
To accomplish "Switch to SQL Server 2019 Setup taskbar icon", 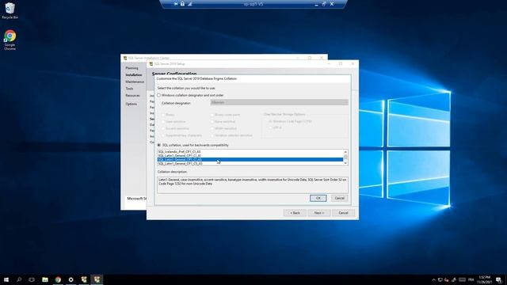I will (x=97, y=279).
